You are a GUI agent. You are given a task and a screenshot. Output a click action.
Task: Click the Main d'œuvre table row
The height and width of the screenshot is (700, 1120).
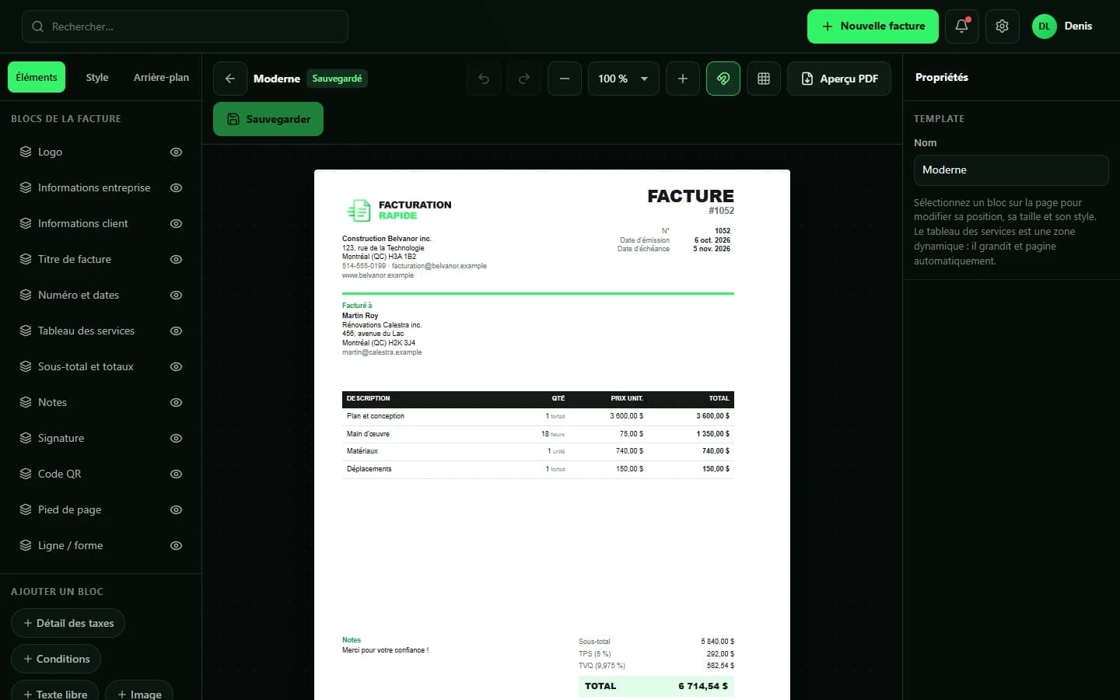538,434
